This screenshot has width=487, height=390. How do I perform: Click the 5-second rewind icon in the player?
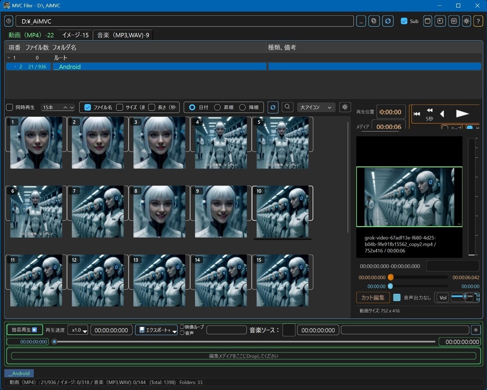coord(429,113)
